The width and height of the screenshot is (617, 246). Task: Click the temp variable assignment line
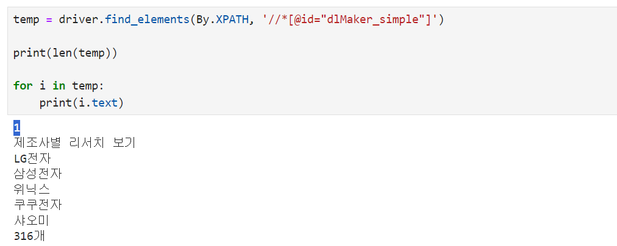coord(229,19)
